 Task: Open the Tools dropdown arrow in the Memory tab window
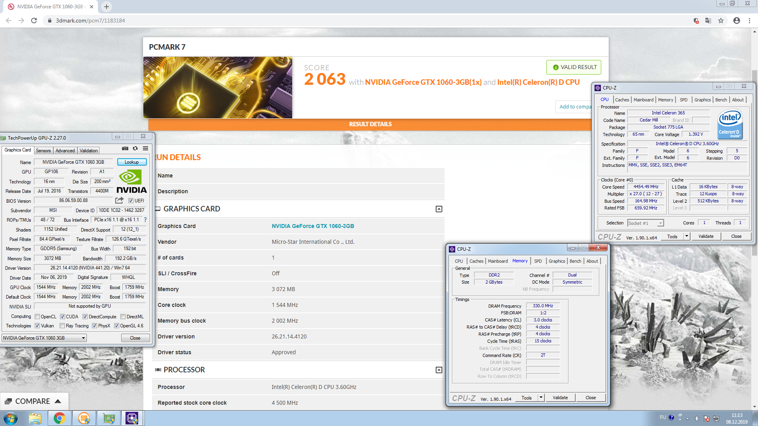pos(541,398)
